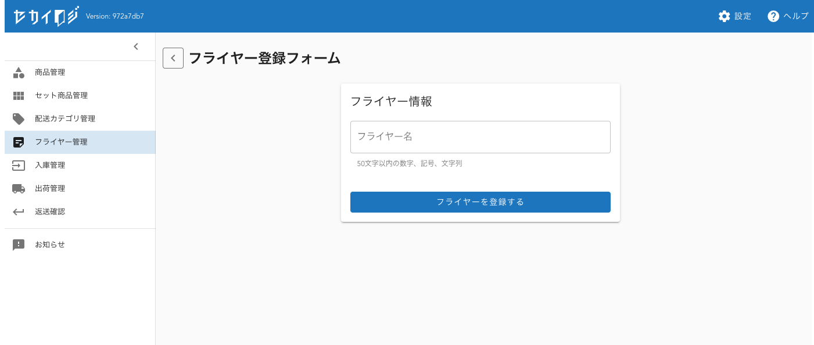
Task: Select 出荷管理 from the sidebar menu
Action: tap(51, 188)
